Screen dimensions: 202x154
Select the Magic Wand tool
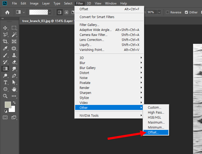pos(14,35)
